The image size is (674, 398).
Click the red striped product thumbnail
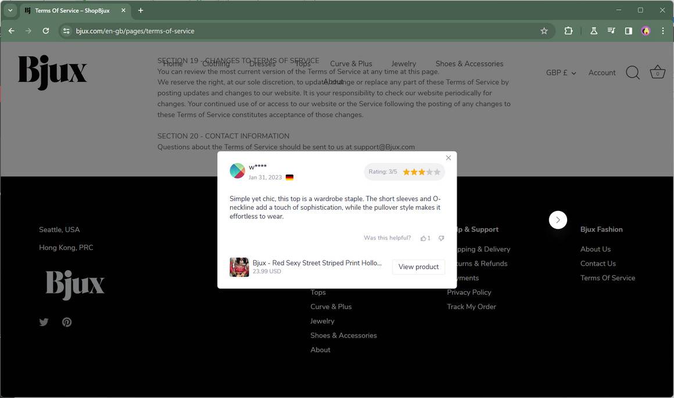[239, 267]
